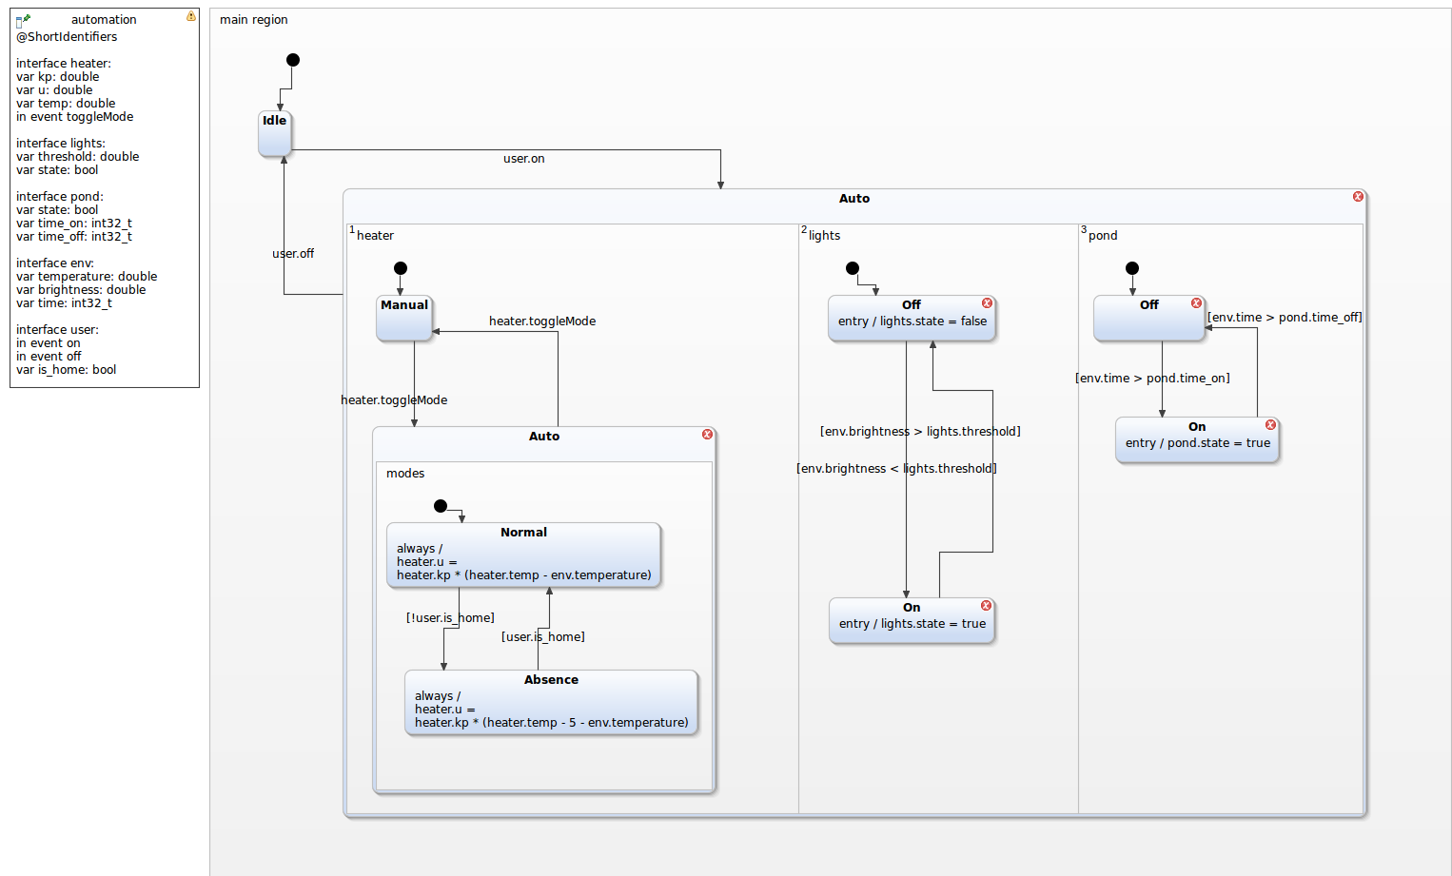The height and width of the screenshot is (876, 1452).
Task: Click the error icon on lights Off state
Action: coord(987,303)
